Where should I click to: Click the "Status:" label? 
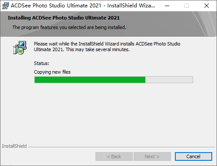pos(42,63)
